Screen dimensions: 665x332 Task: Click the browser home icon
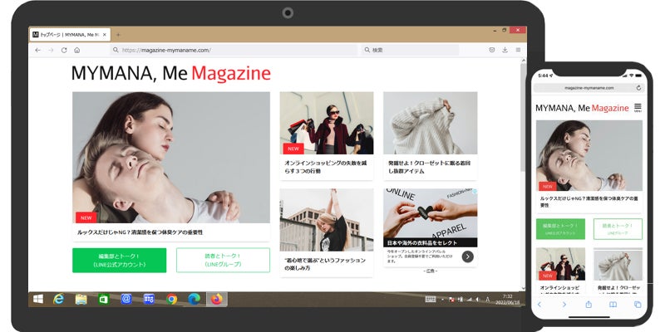tap(76, 50)
